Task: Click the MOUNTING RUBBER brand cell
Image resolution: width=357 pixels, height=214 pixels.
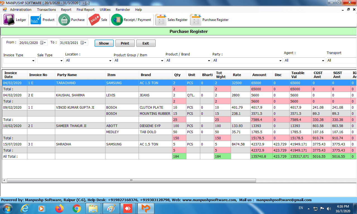Action: tap(155, 113)
